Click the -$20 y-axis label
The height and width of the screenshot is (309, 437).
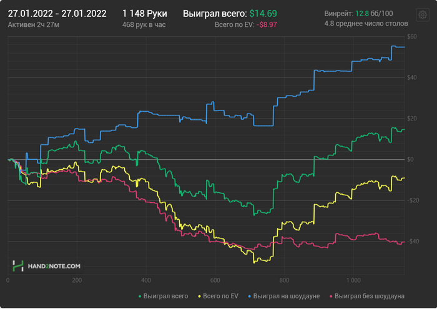point(413,200)
